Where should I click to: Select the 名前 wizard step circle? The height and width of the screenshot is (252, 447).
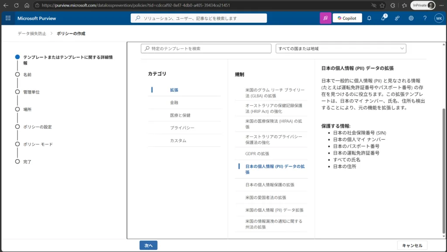tap(17, 74)
